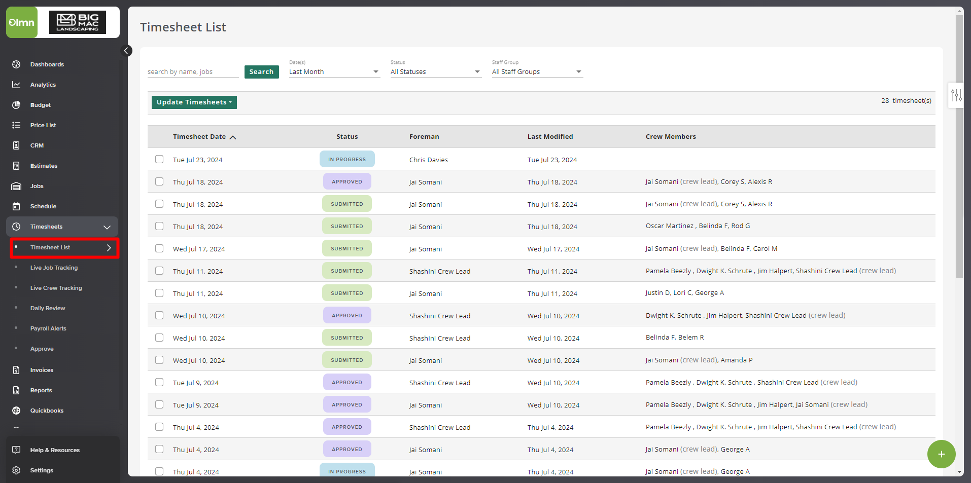Click Justin D, Lori C, George A cell
Image resolution: width=971 pixels, height=483 pixels.
(x=684, y=293)
